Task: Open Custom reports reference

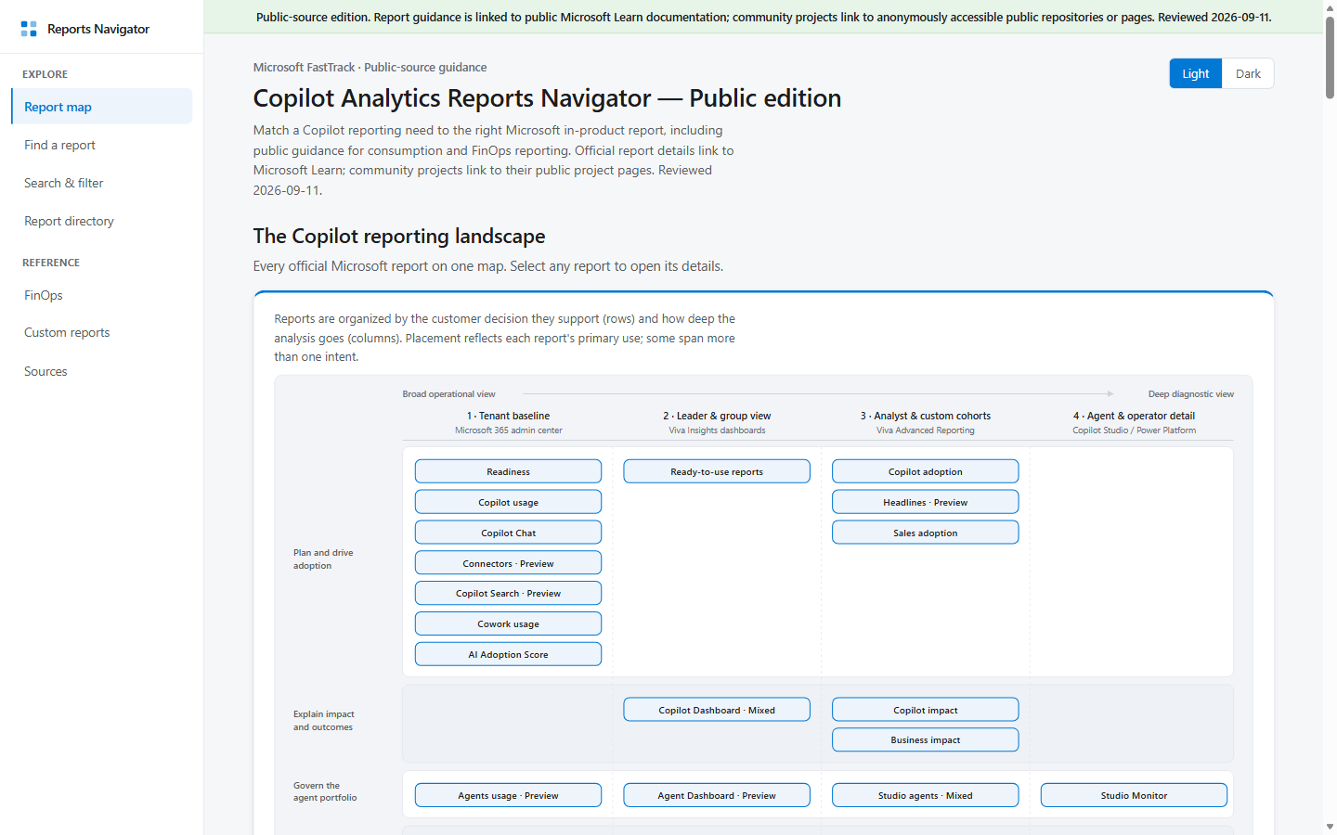Action: (102, 332)
